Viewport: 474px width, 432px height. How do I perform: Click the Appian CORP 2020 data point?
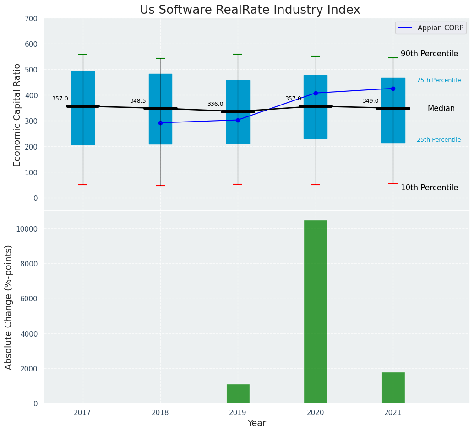pyautogui.click(x=316, y=93)
